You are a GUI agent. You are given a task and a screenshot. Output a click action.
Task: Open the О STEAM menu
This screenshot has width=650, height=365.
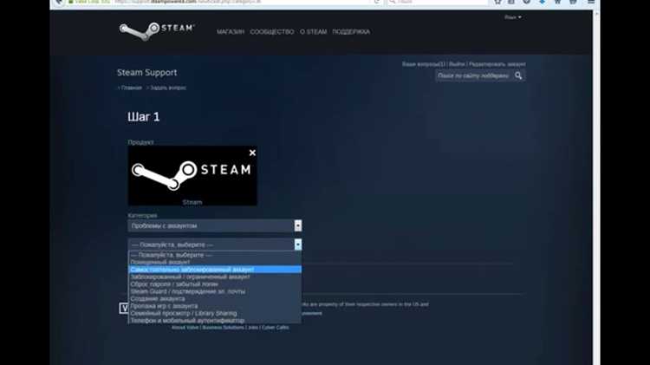click(x=314, y=32)
